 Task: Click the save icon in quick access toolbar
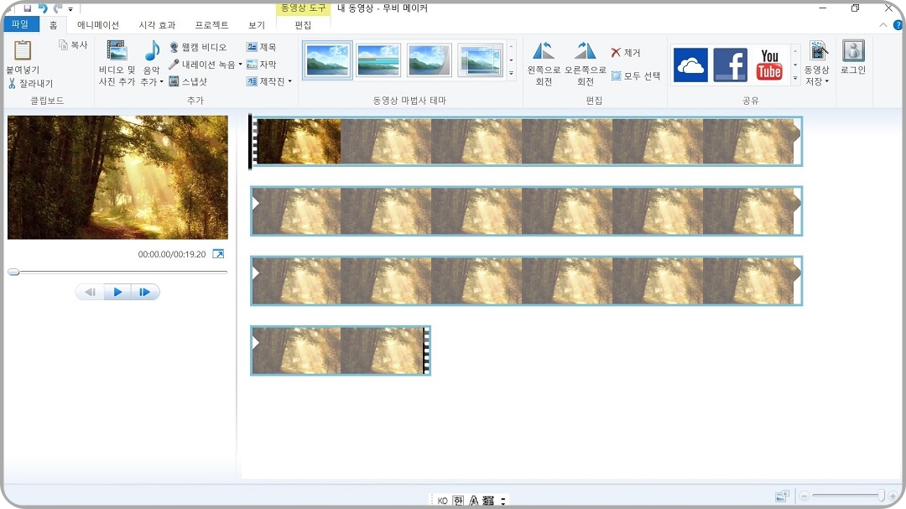pyautogui.click(x=27, y=8)
